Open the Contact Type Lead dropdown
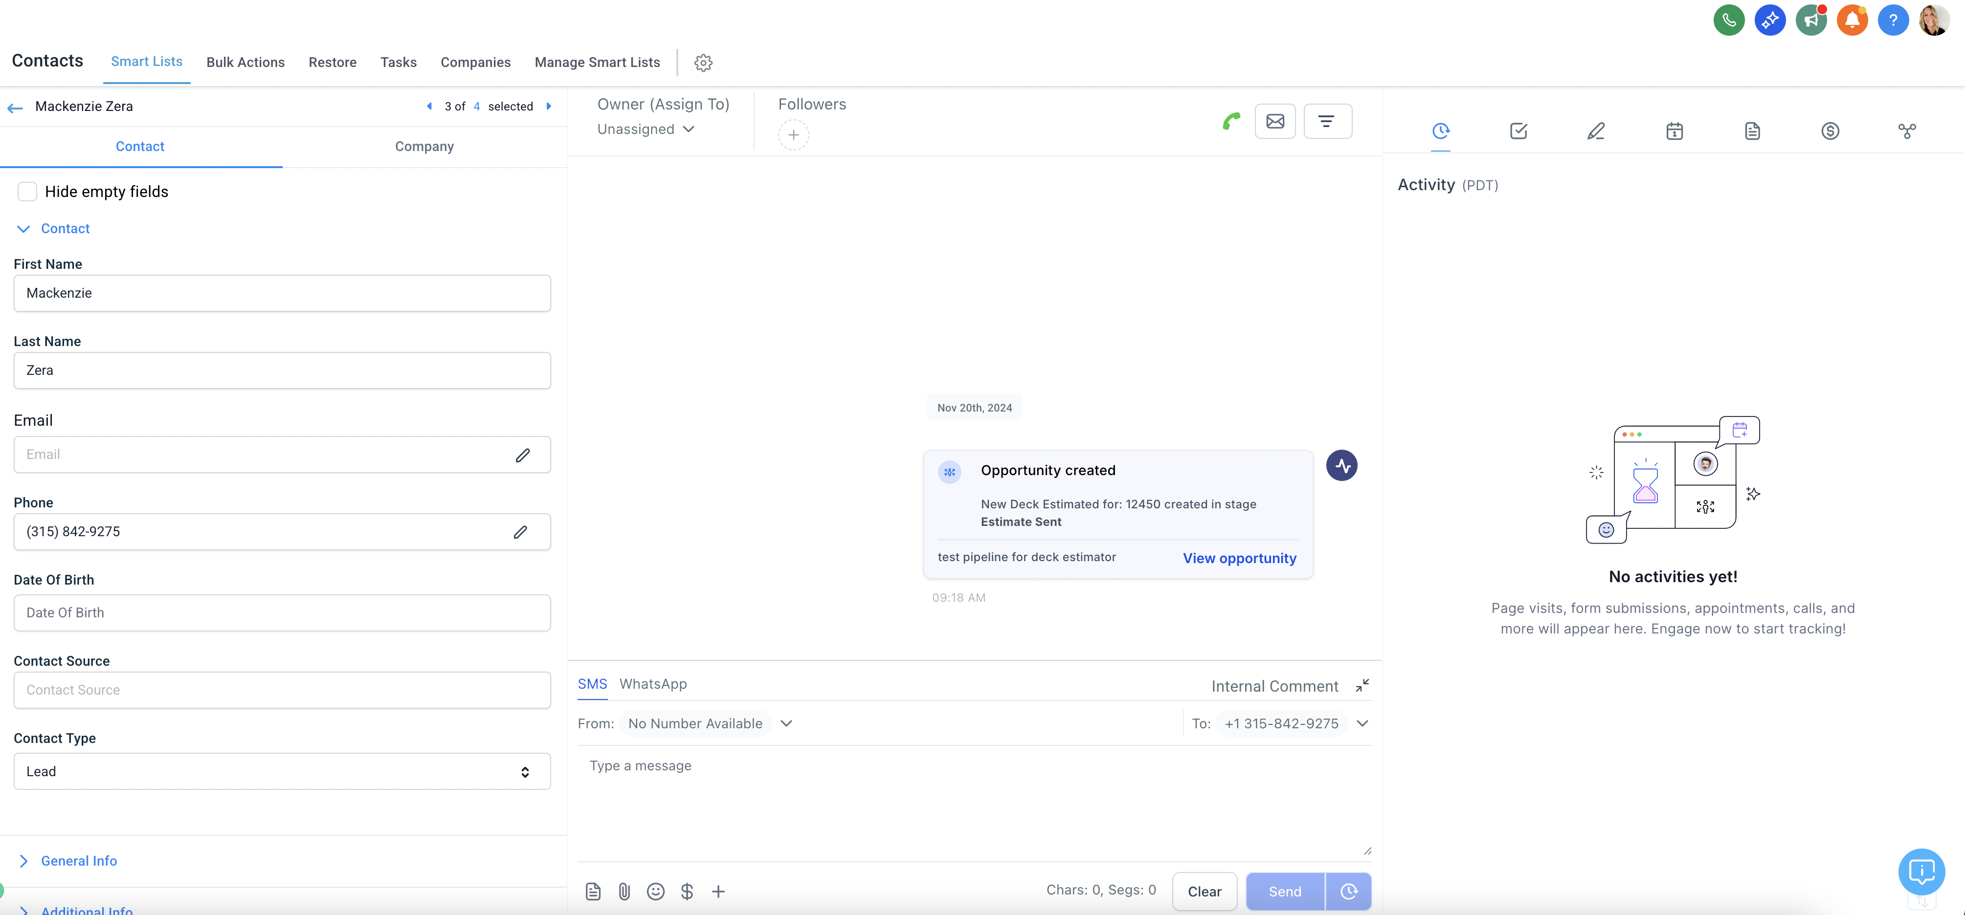This screenshot has width=1965, height=915. (x=282, y=772)
